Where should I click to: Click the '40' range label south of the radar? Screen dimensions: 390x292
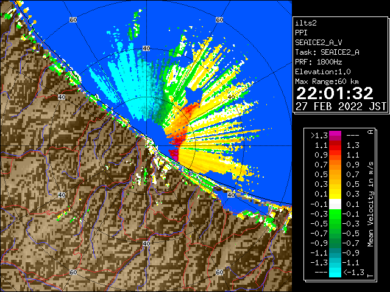click(x=146, y=243)
